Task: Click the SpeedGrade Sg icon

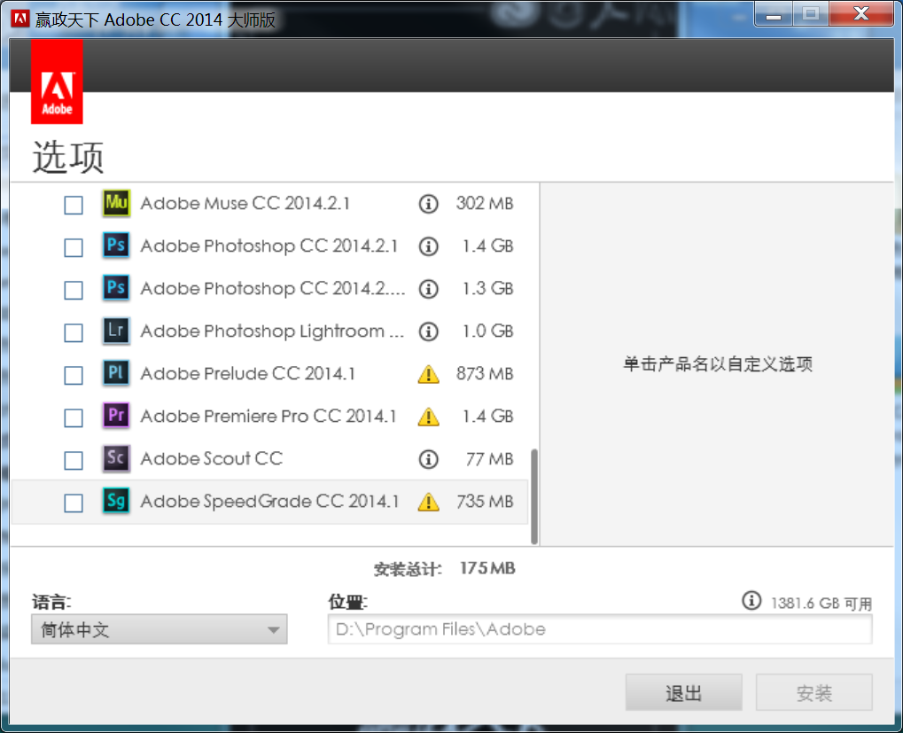Action: coord(116,501)
